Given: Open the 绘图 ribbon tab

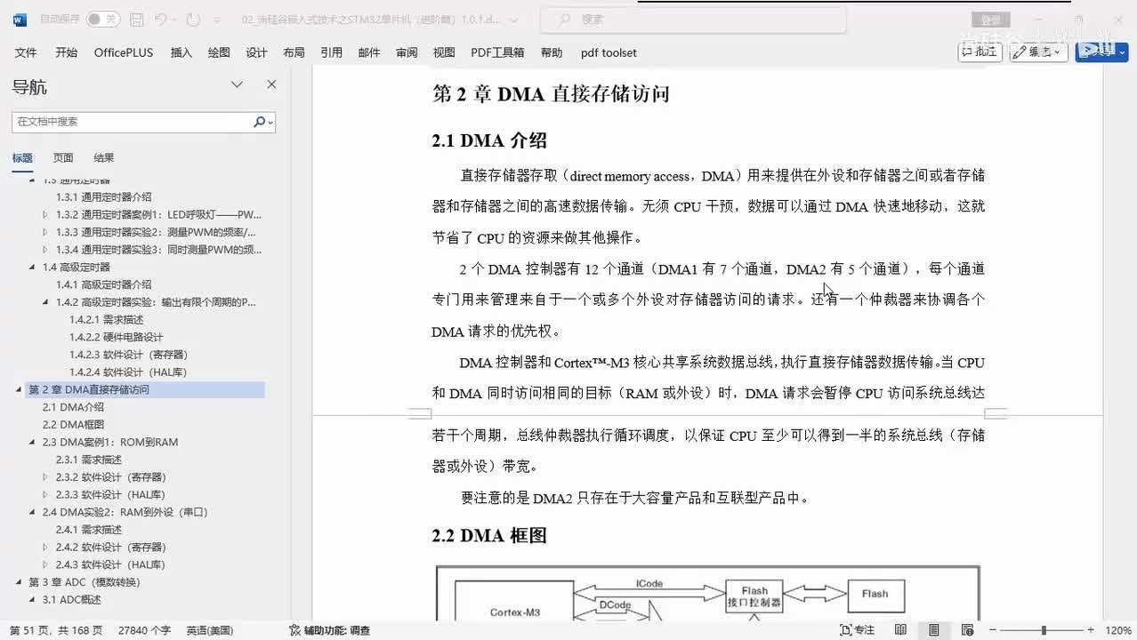Looking at the screenshot, I should [219, 52].
